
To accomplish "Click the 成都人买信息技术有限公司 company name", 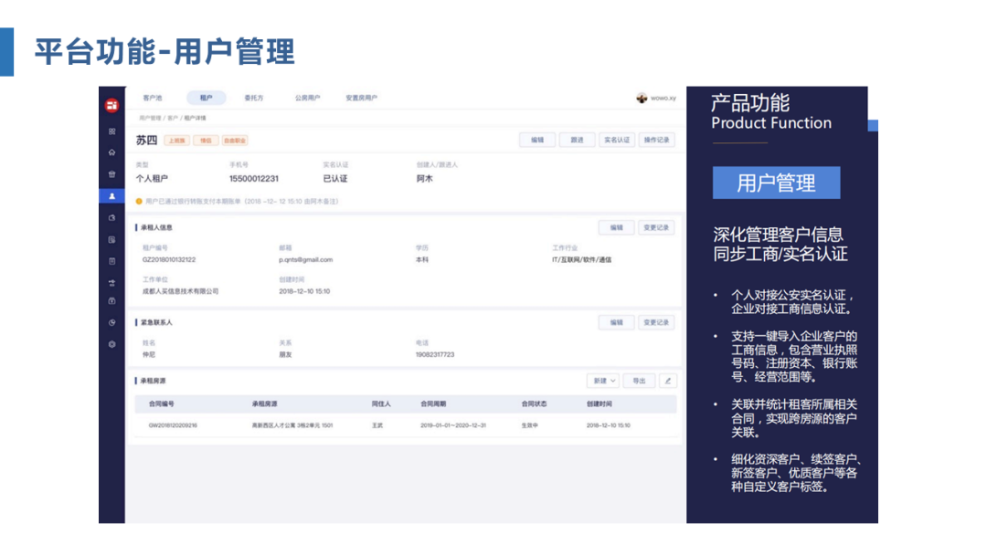I will pyautogui.click(x=181, y=291).
